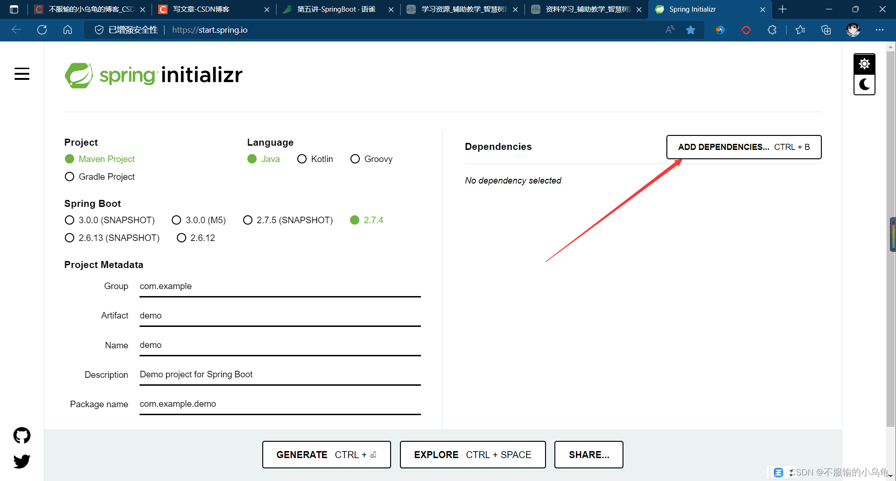This screenshot has height=481, width=896.
Task: Click the back navigation arrow
Action: point(16,30)
